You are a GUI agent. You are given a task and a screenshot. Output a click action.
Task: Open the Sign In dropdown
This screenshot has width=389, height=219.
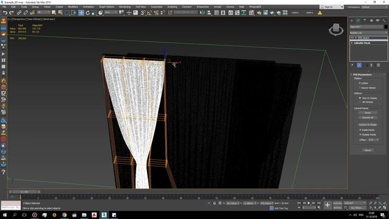(332, 7)
